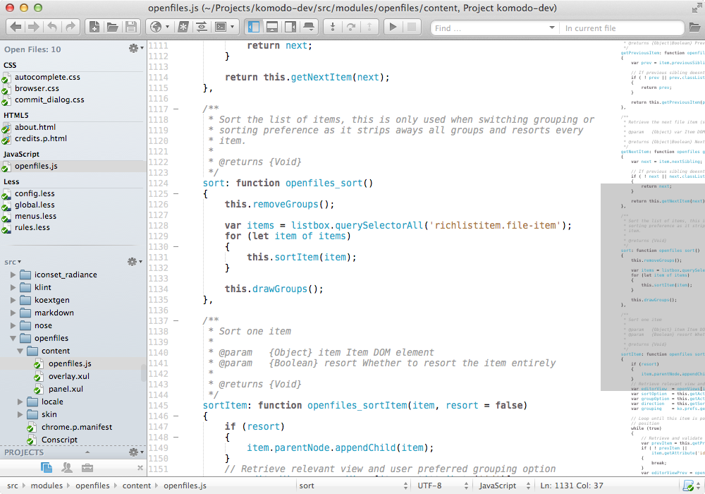Expand the klint folder

(x=13, y=287)
